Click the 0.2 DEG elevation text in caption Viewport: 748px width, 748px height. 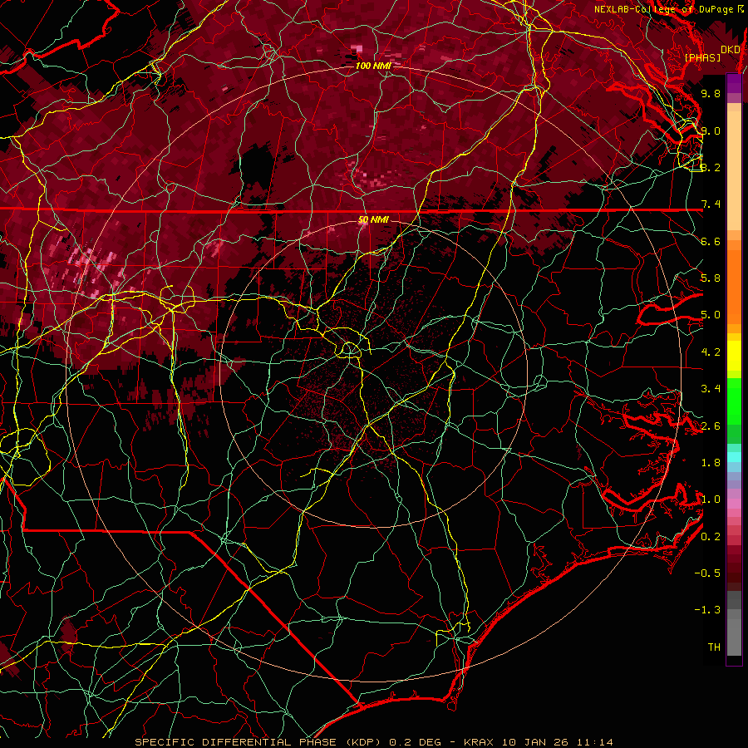(415, 742)
